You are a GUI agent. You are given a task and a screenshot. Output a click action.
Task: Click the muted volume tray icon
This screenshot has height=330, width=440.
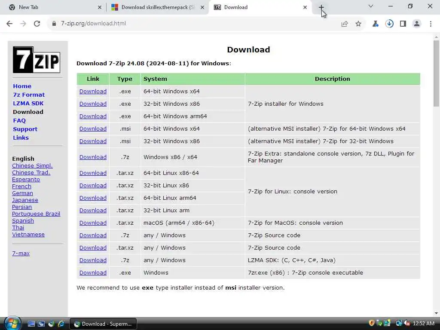tap(407, 324)
